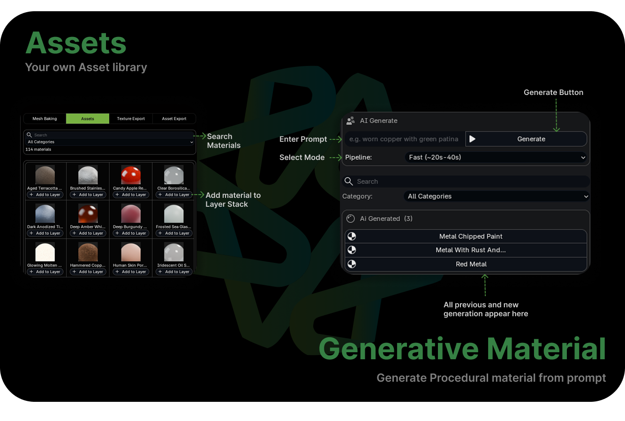This screenshot has width=625, height=421.
Task: Choose the Deep Amber Whiskey sphere preview
Action: 88,214
